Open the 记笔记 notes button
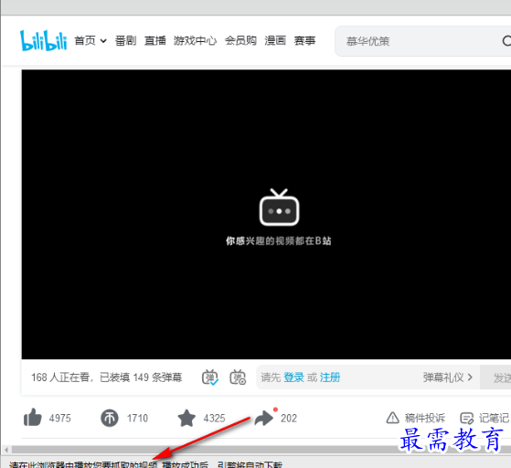Screen dimensions: 511x468 point(484,418)
